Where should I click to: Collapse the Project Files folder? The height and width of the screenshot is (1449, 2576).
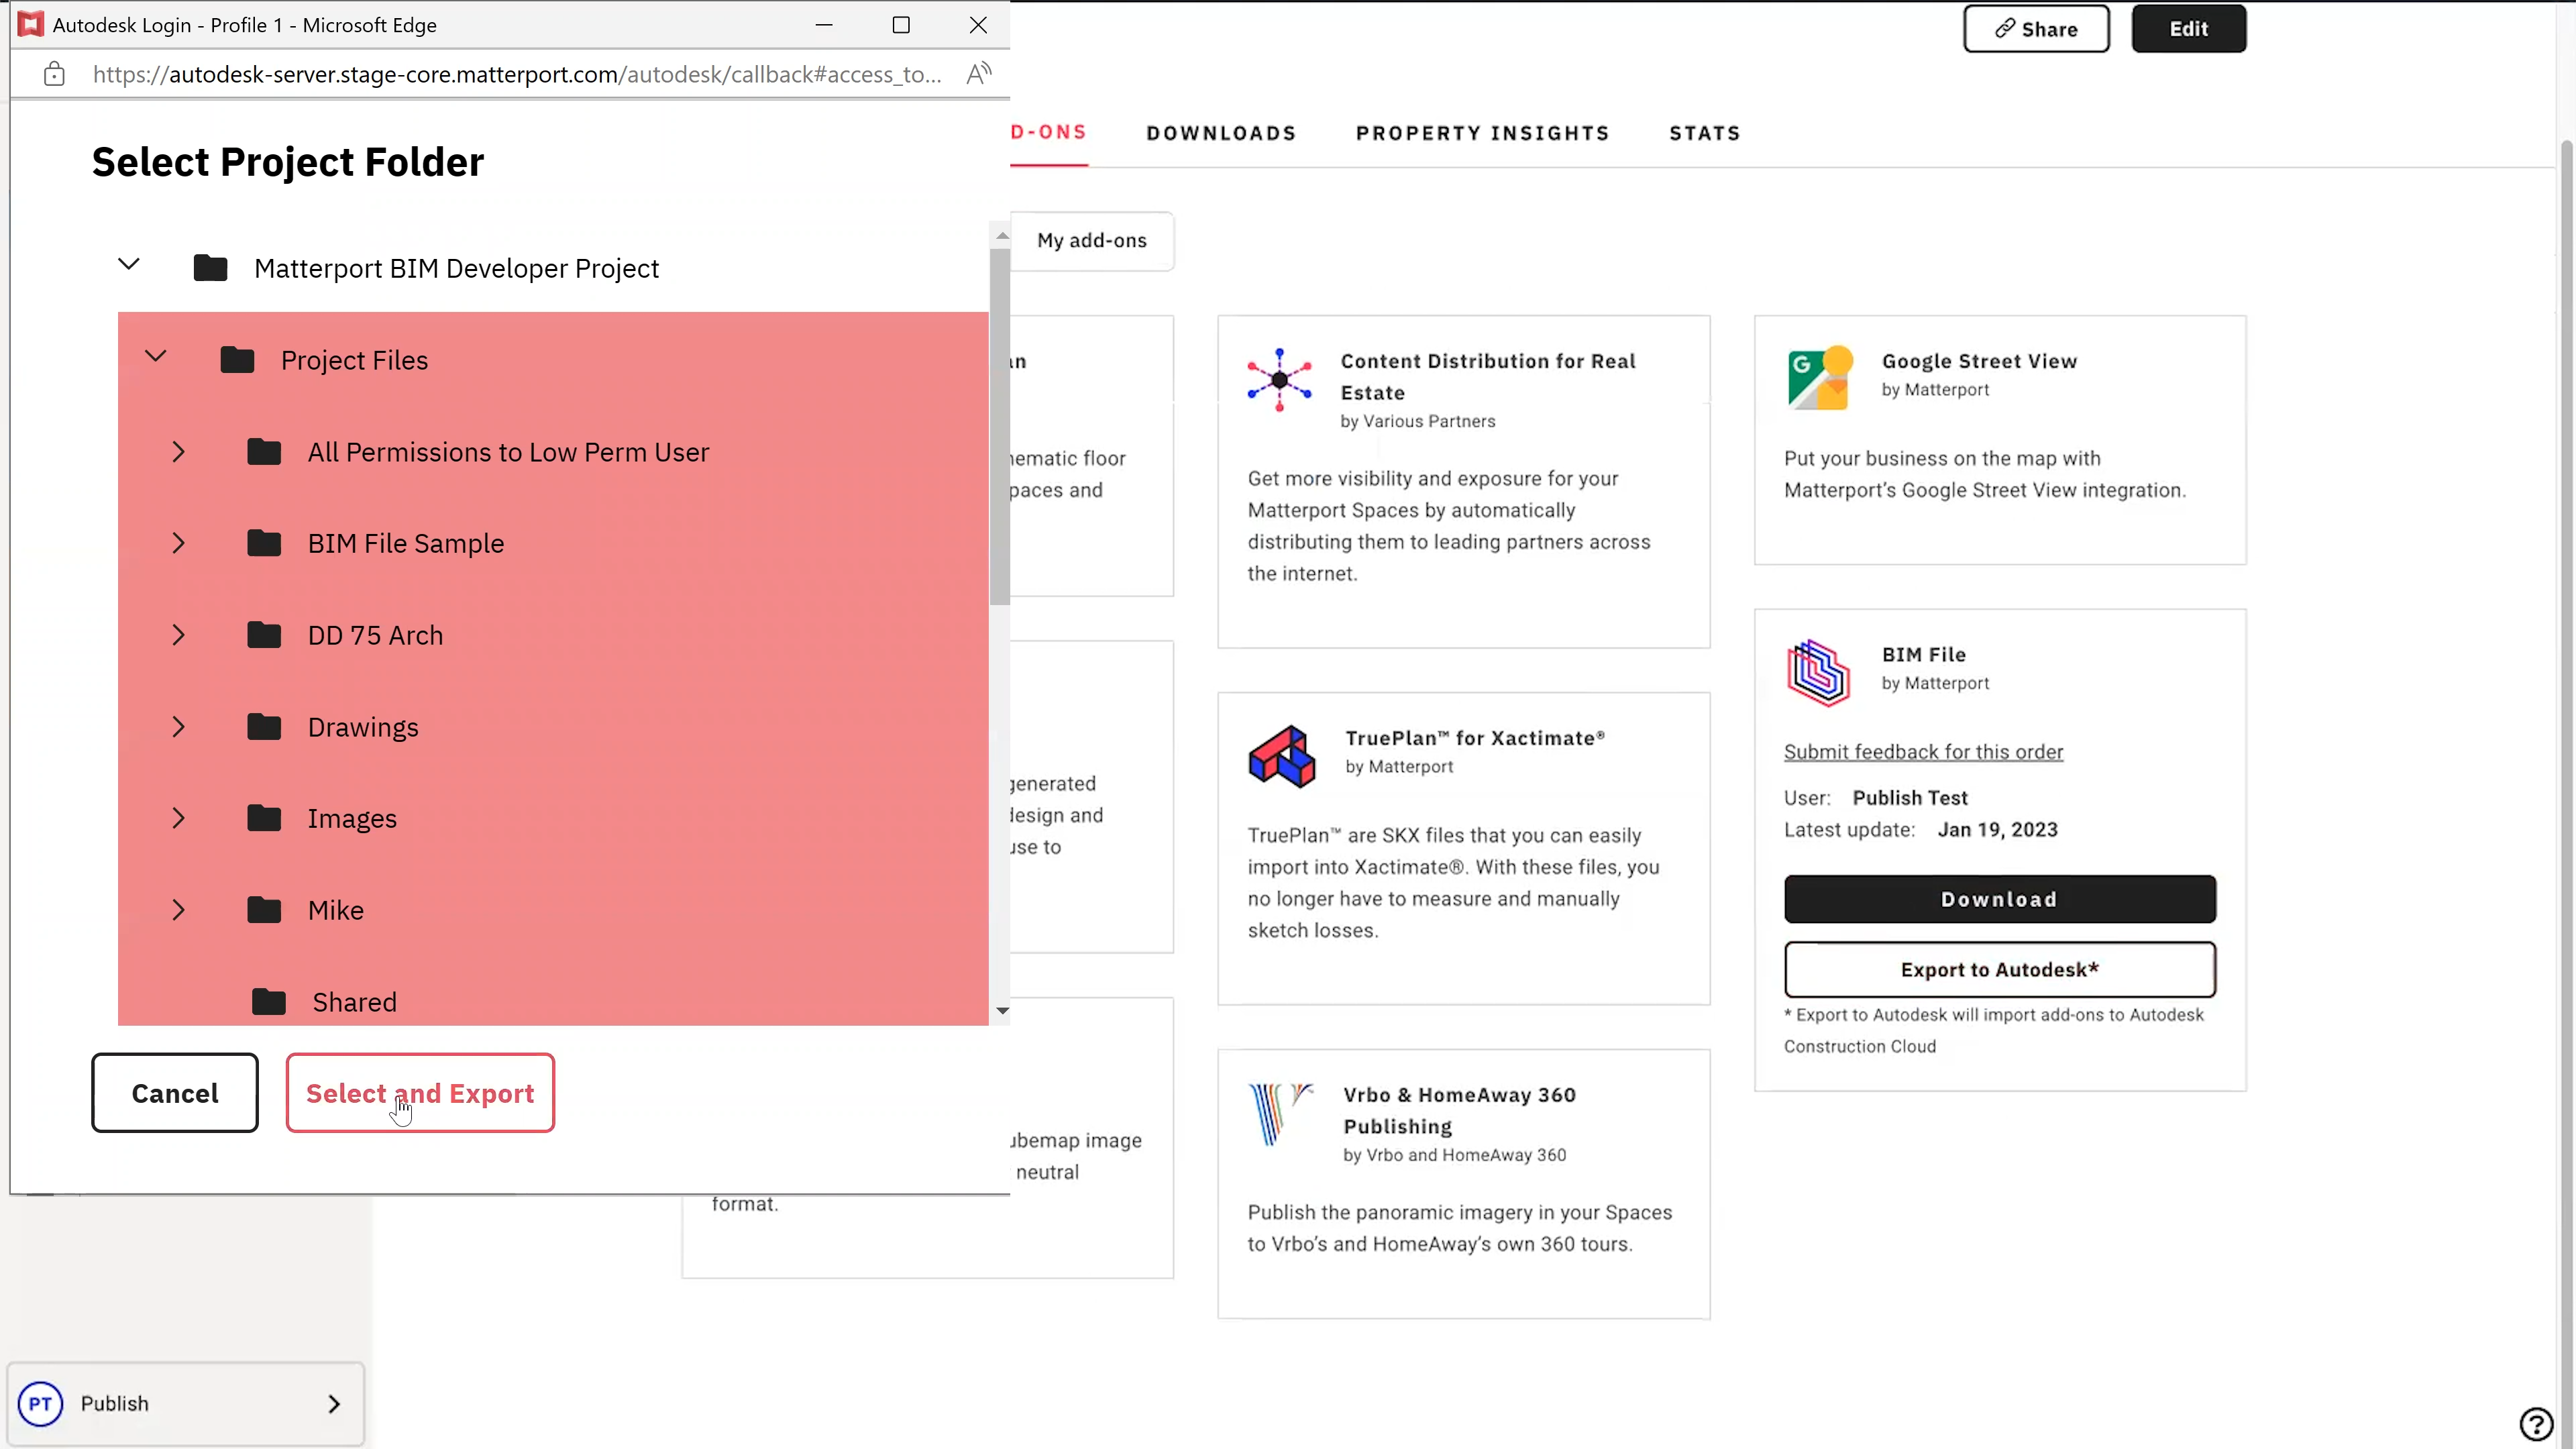(x=156, y=357)
